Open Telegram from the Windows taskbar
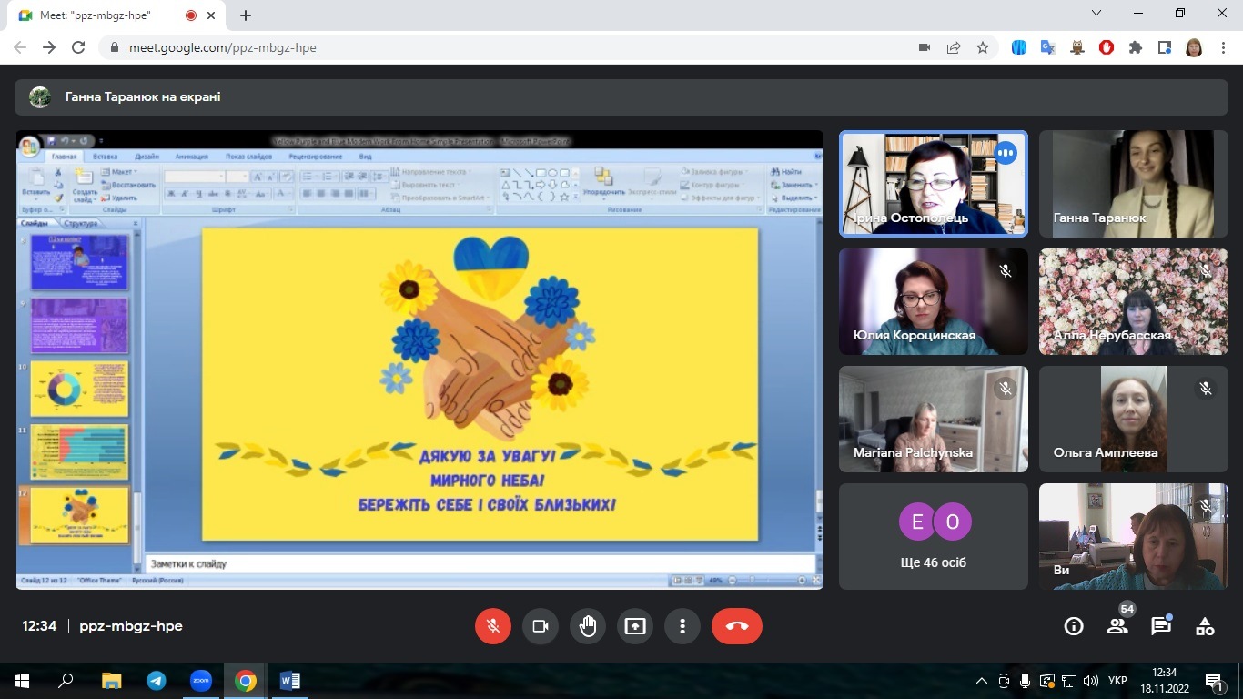Image resolution: width=1243 pixels, height=699 pixels. tap(156, 681)
